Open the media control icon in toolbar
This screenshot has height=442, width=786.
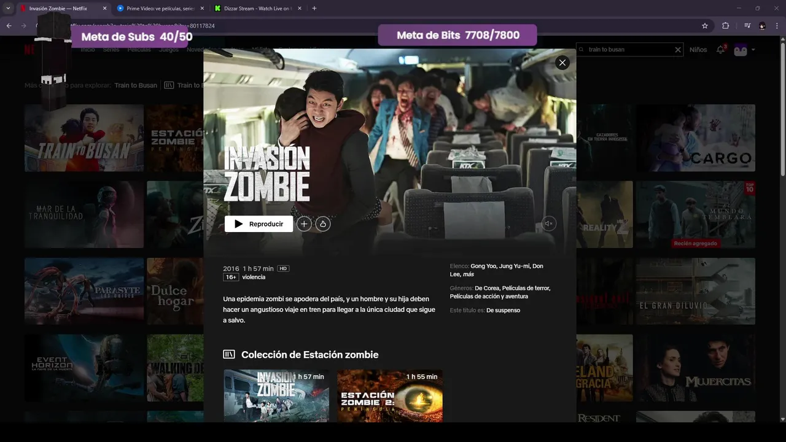747,26
